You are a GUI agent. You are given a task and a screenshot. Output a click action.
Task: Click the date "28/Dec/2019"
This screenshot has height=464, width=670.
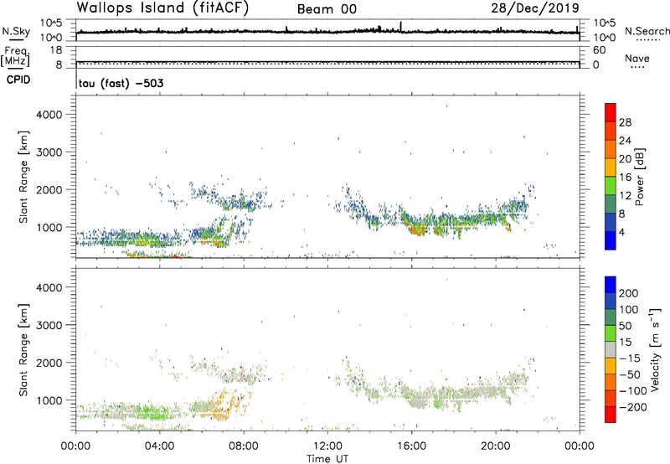[x=535, y=8]
